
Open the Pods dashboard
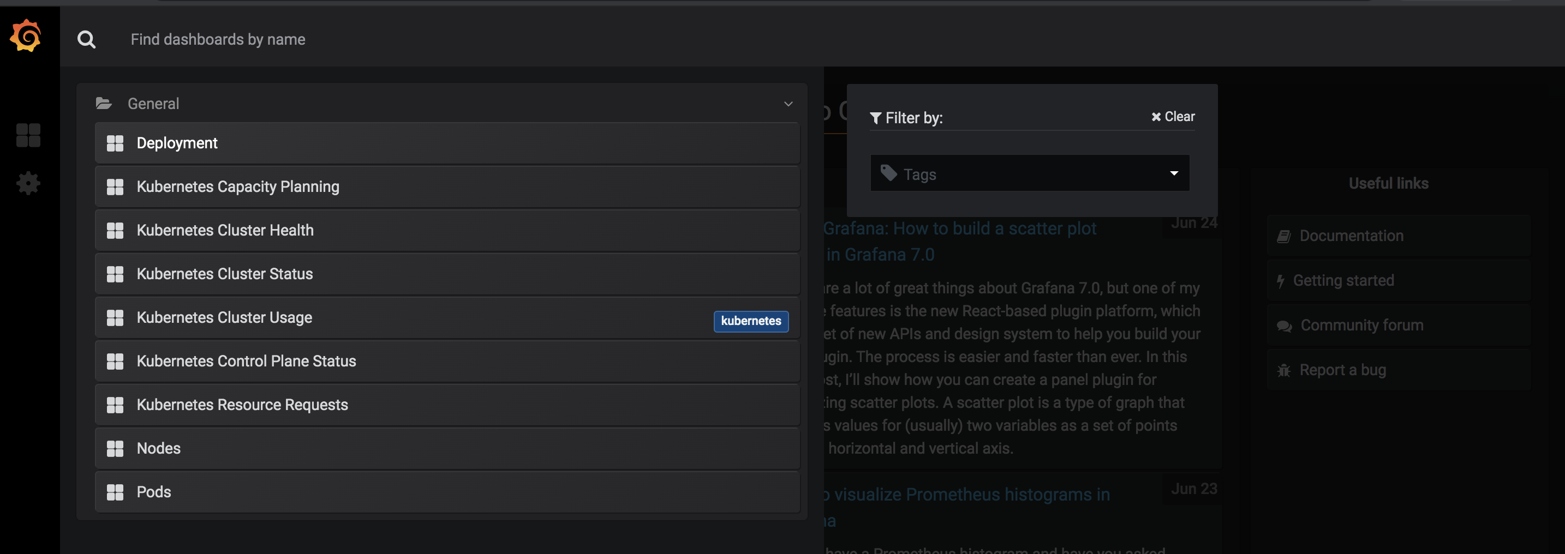pyautogui.click(x=447, y=492)
